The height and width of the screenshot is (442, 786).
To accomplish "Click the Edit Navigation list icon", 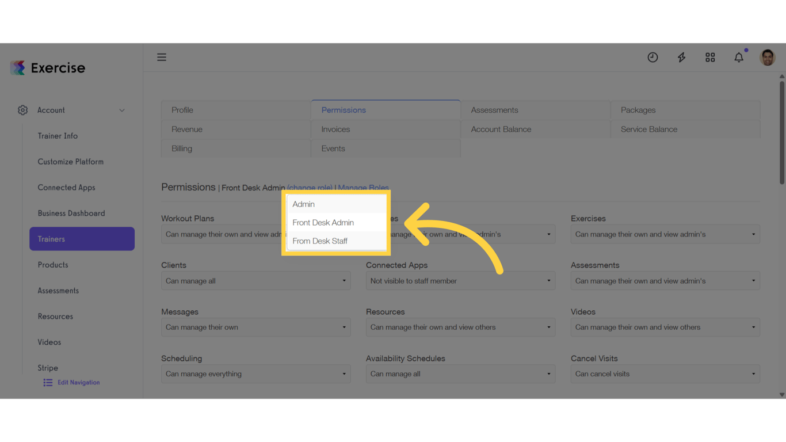I will 48,383.
